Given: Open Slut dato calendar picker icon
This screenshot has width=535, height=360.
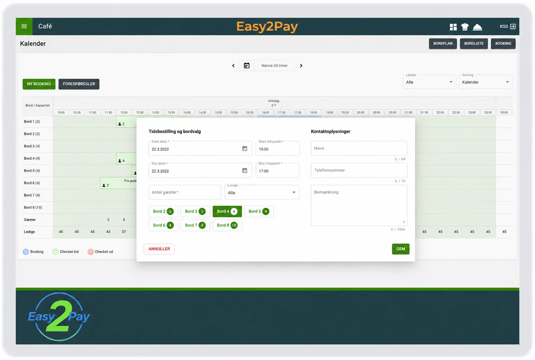Looking at the screenshot, I should tap(245, 171).
